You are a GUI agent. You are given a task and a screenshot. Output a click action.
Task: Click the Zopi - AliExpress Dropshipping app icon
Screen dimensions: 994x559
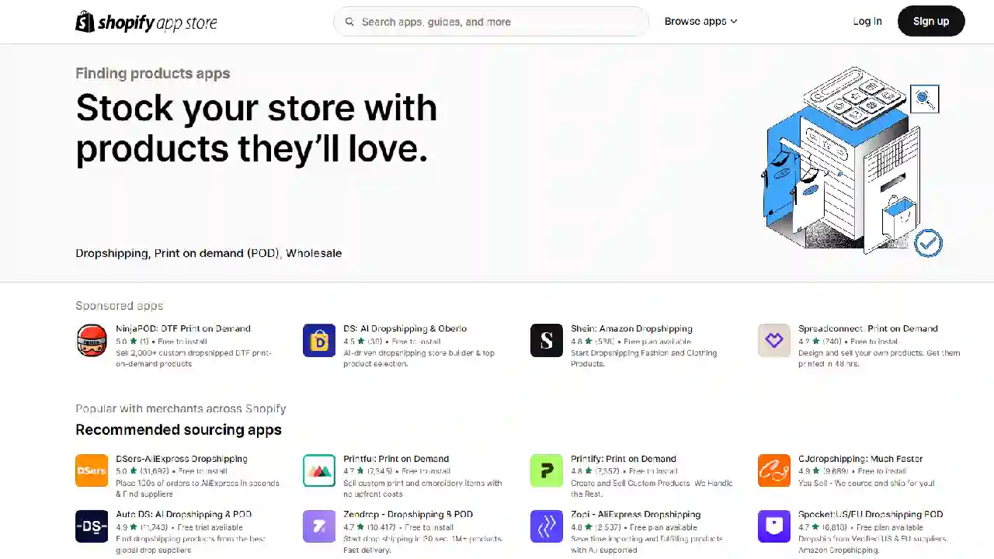click(x=547, y=526)
